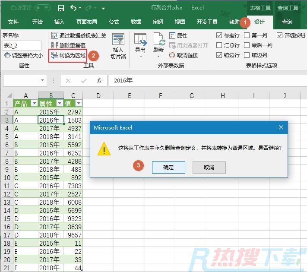
Task: Click the insert function fx icon
Action: [99, 81]
